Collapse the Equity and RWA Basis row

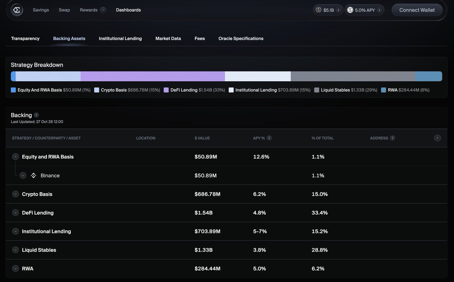coord(16,156)
